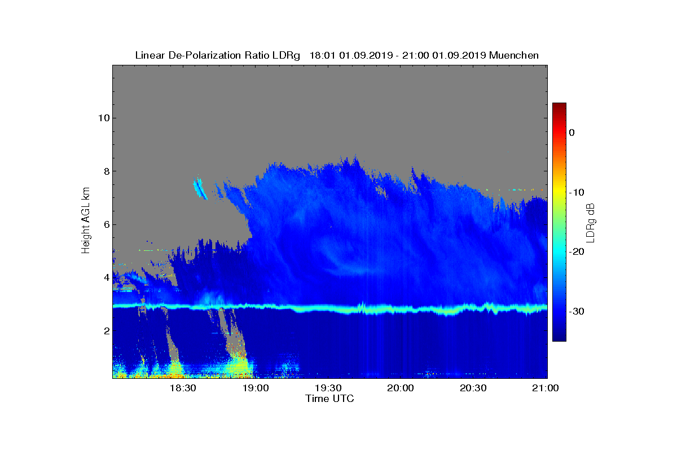Click the 8 km height label
The width and height of the screenshot is (677, 451).
click(105, 171)
